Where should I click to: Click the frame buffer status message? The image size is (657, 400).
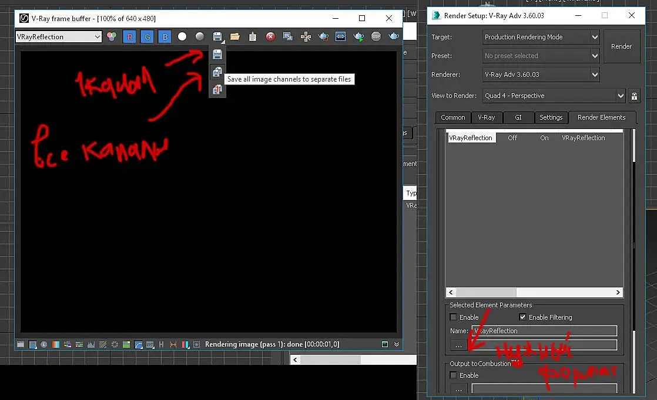(272, 344)
